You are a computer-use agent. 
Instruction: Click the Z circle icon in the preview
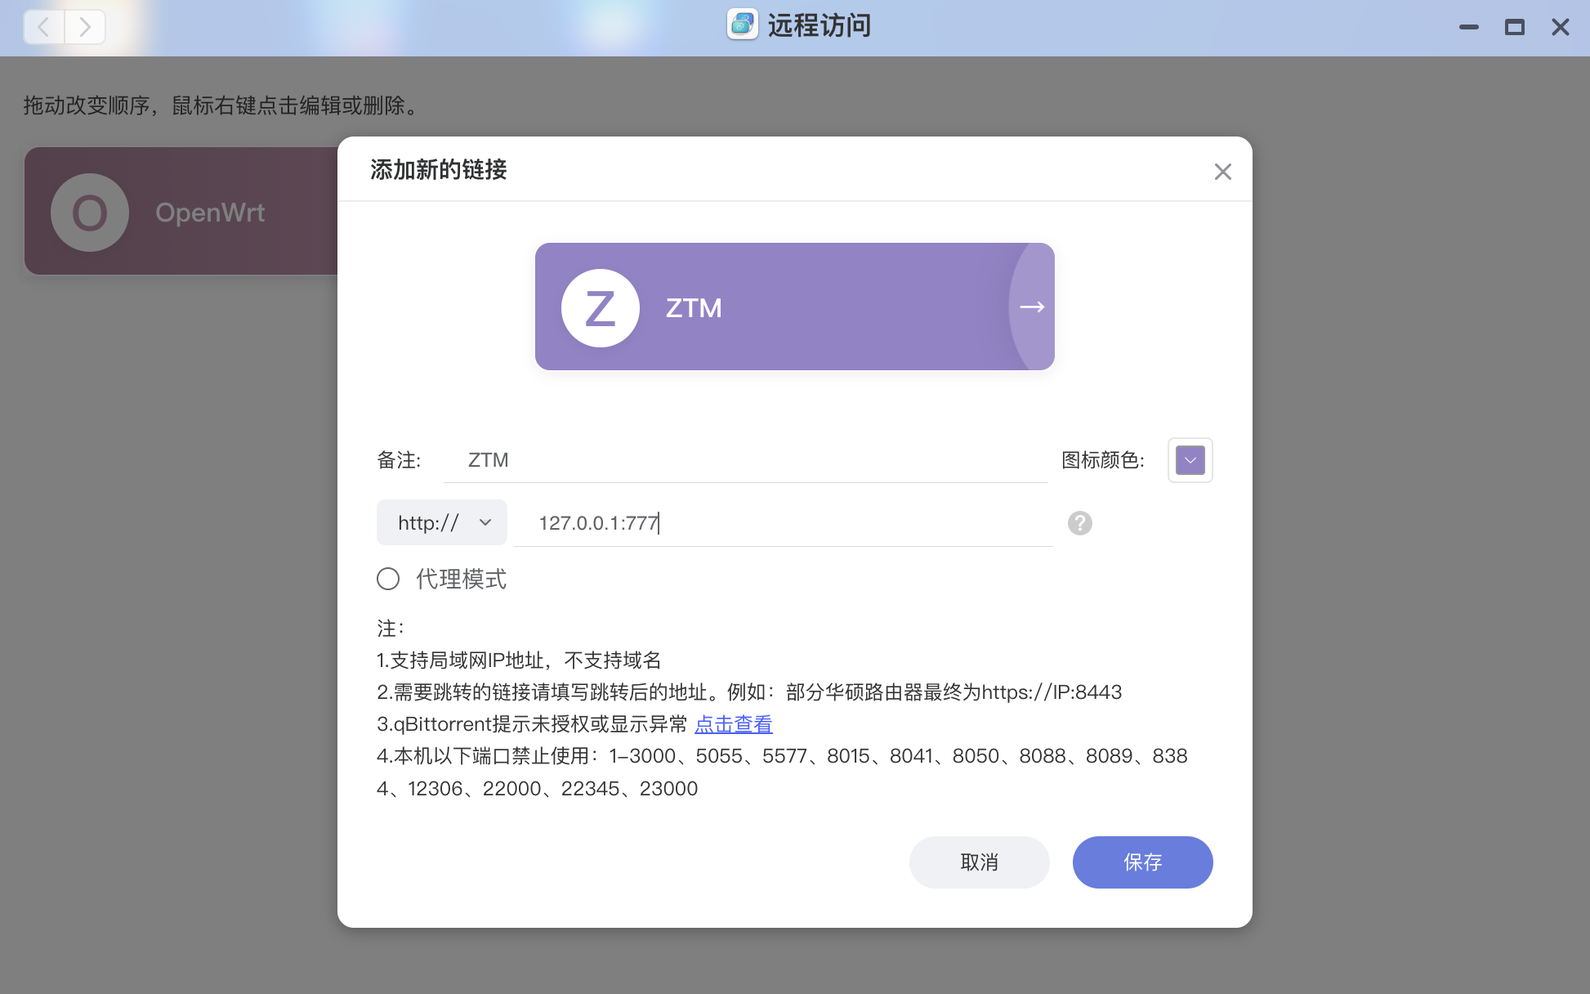pyautogui.click(x=600, y=308)
